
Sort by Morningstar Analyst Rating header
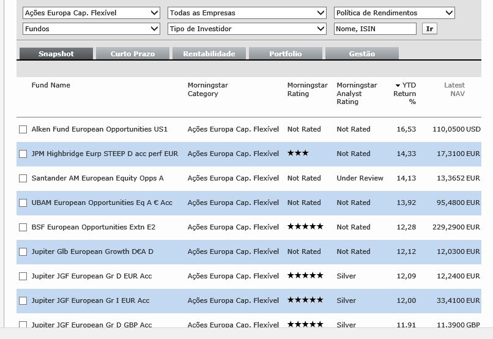(357, 94)
